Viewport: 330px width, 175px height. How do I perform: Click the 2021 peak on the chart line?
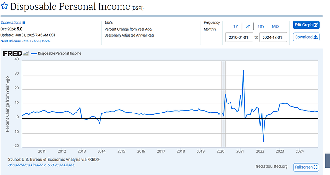click(x=243, y=70)
